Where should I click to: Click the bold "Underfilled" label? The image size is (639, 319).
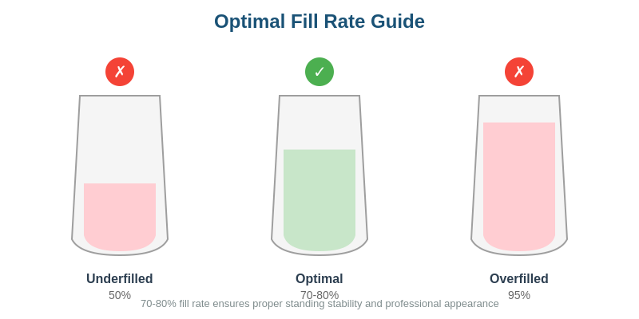[120, 278]
